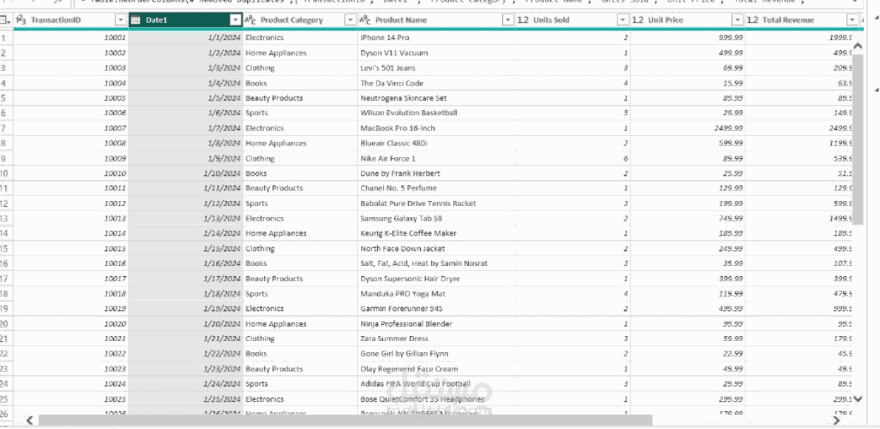Select Wilson Evolution Basketball cell
880x429 pixels.
pyautogui.click(x=436, y=113)
